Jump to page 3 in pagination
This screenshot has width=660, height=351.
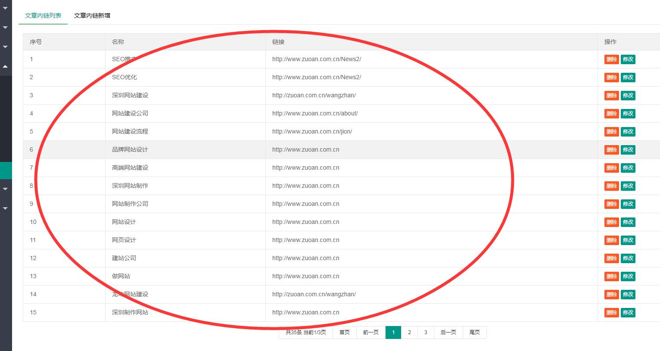(x=426, y=332)
